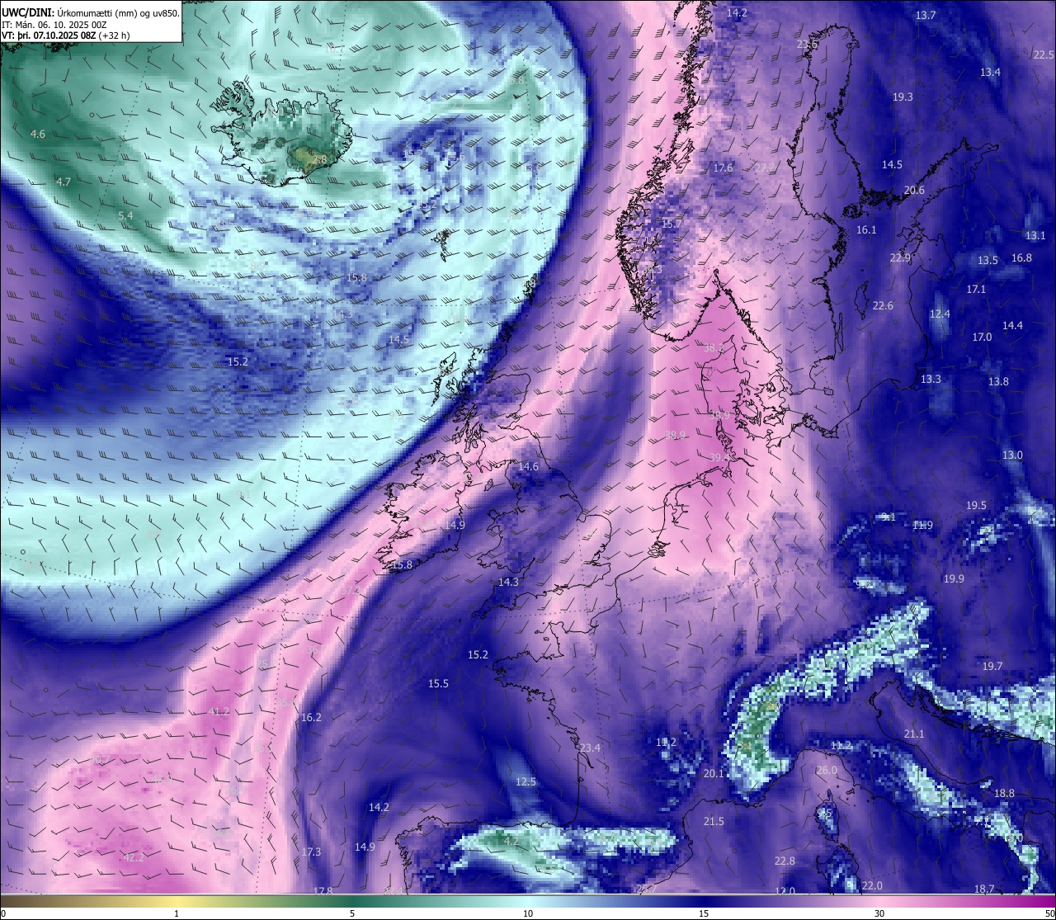Viewport: 1056px width, 920px height.
Task: Click the map value "17.1"
Action: (x=976, y=290)
